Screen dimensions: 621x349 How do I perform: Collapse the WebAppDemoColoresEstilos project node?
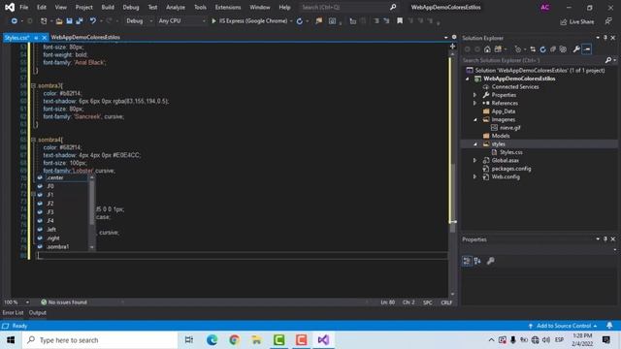(468, 79)
